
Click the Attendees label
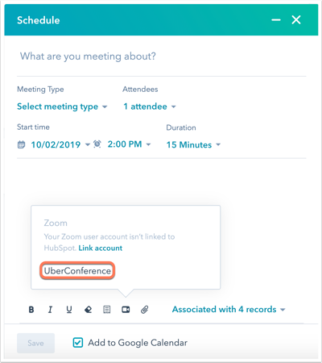(140, 90)
